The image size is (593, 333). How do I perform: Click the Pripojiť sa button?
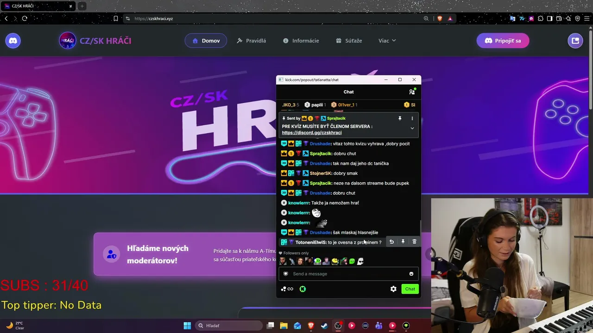tap(503, 41)
